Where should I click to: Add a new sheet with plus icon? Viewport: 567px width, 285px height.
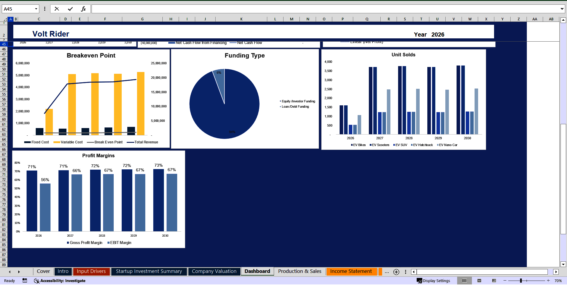[396, 272]
